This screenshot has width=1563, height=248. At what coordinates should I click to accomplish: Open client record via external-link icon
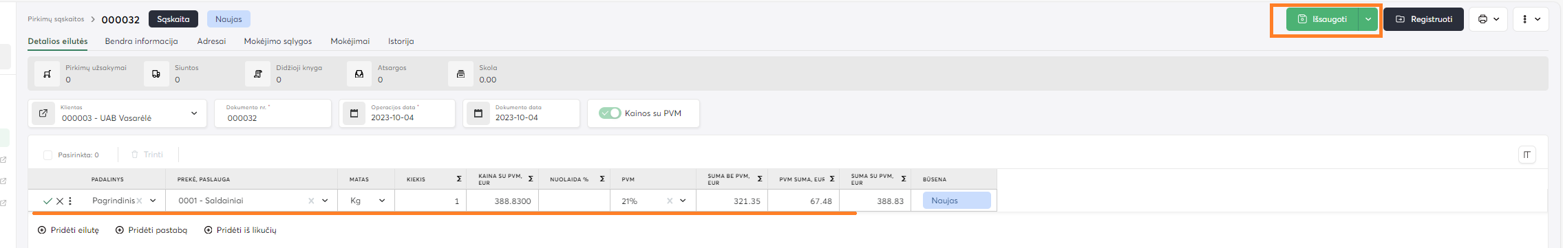[43, 113]
